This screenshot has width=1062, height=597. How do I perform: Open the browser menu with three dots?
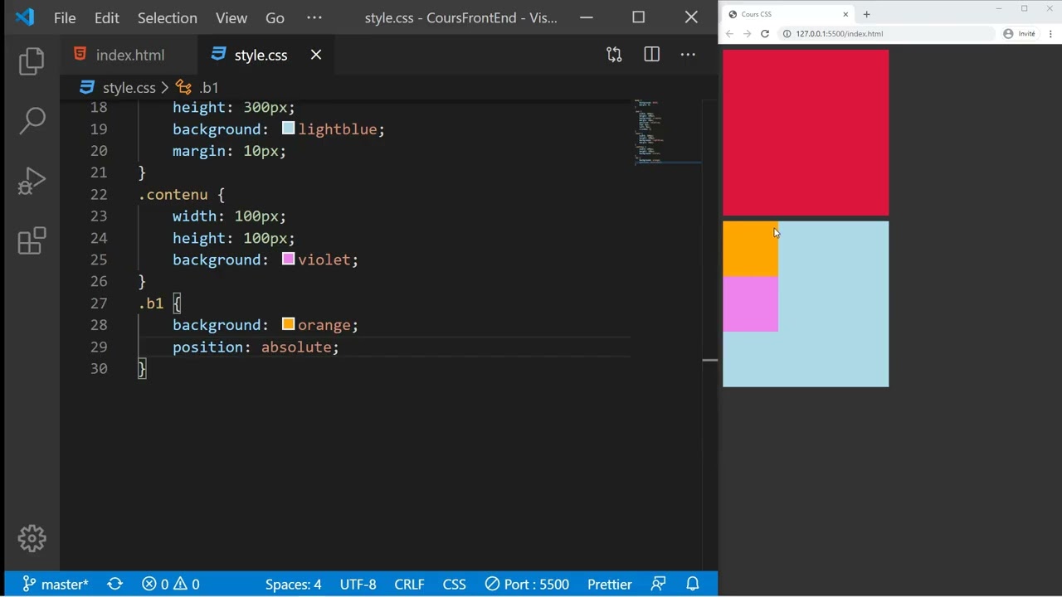pos(1050,34)
